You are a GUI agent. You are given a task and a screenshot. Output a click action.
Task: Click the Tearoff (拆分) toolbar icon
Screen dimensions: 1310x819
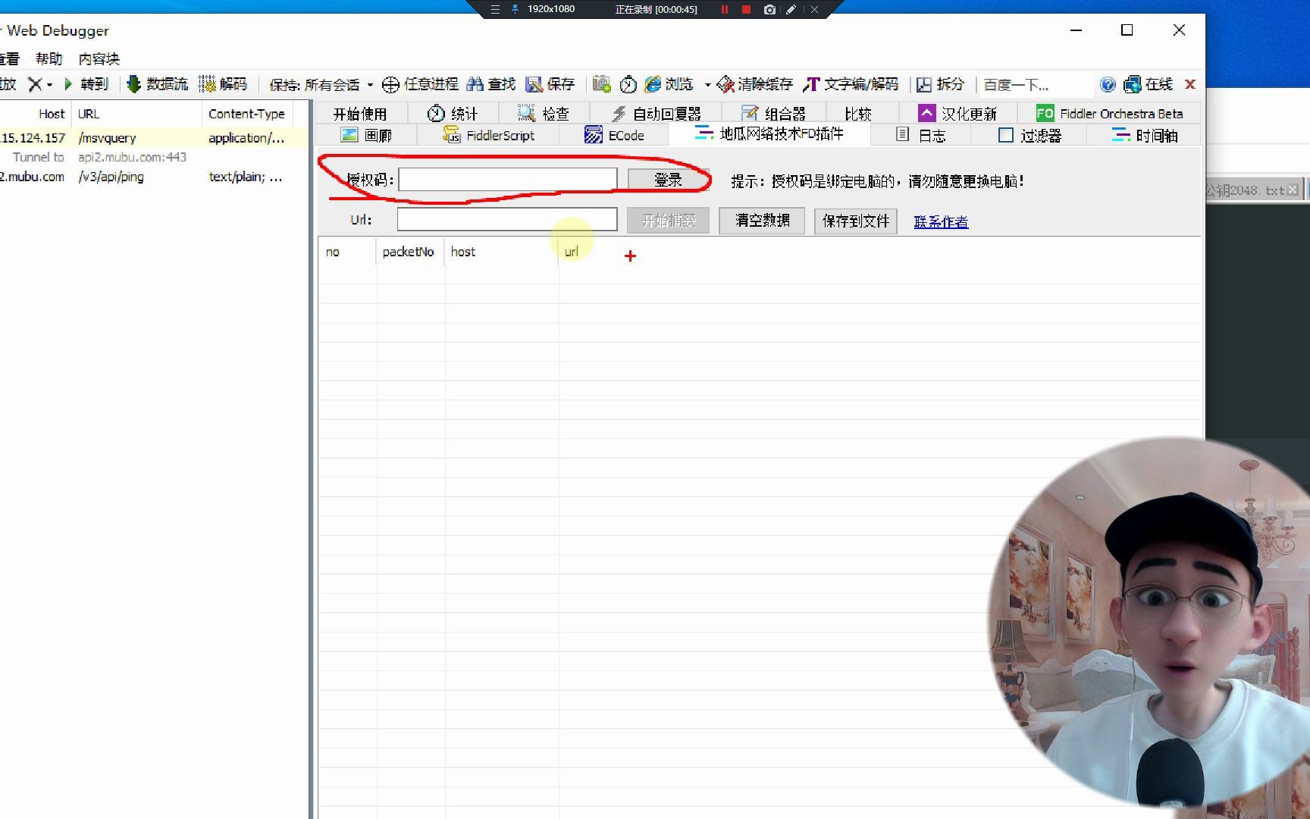pos(924,84)
